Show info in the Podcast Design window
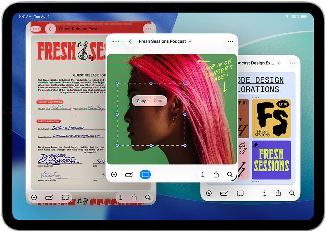Image resolution: width=326 pixels, height=232 pixels. pyautogui.click(x=265, y=193)
